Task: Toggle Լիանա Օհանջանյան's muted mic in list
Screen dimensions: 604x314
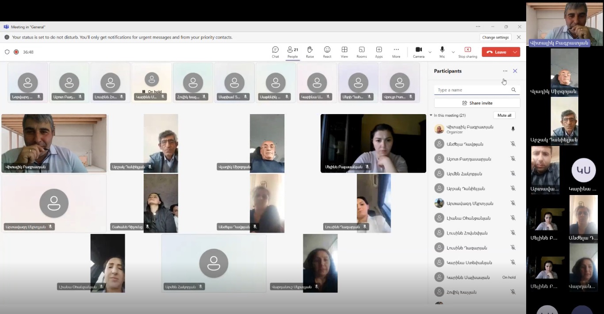Action: click(x=513, y=218)
